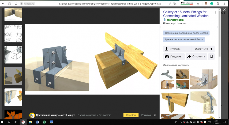The image size is (229, 125).
Task: Select tag 'Соединение деревянных балок металл'
Action: [186, 33]
